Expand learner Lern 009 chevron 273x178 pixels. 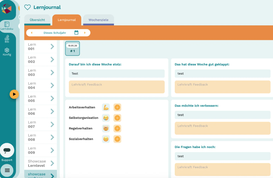52,150
